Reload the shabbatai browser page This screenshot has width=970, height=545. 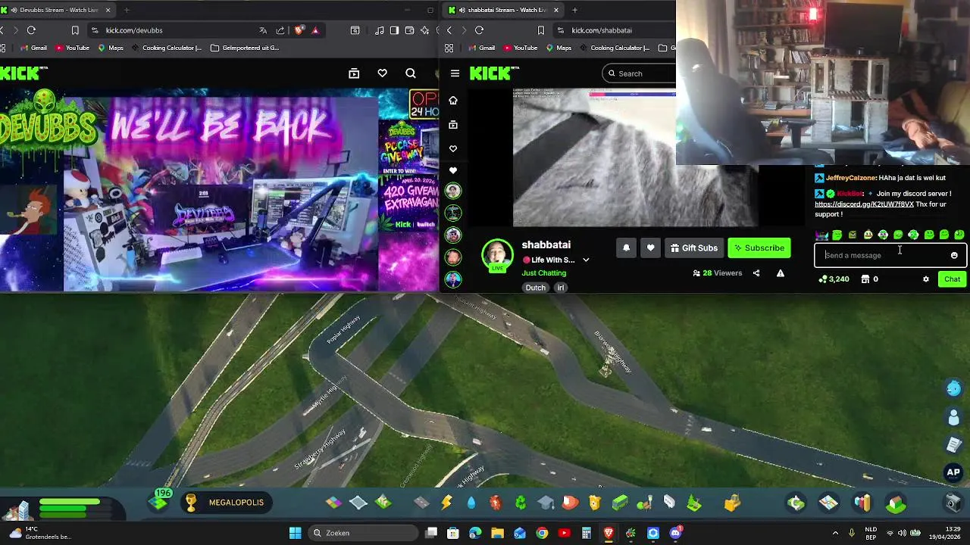pyautogui.click(x=479, y=30)
